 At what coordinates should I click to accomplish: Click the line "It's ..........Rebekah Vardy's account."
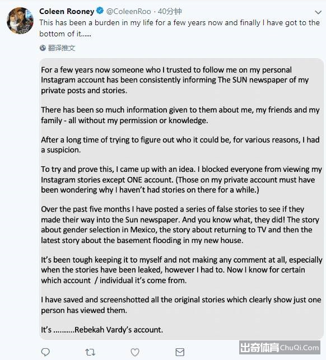coord(102,330)
